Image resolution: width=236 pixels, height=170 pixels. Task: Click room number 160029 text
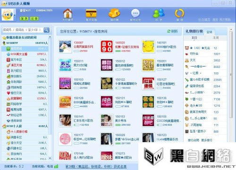[x=120, y=135]
